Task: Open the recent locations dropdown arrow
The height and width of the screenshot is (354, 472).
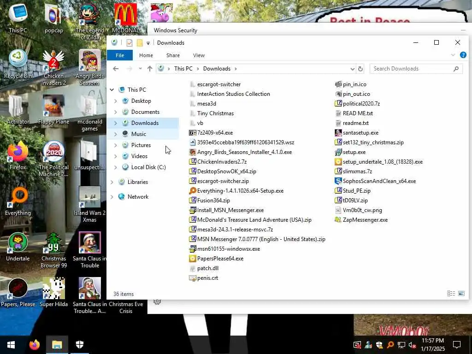Action: click(140, 69)
